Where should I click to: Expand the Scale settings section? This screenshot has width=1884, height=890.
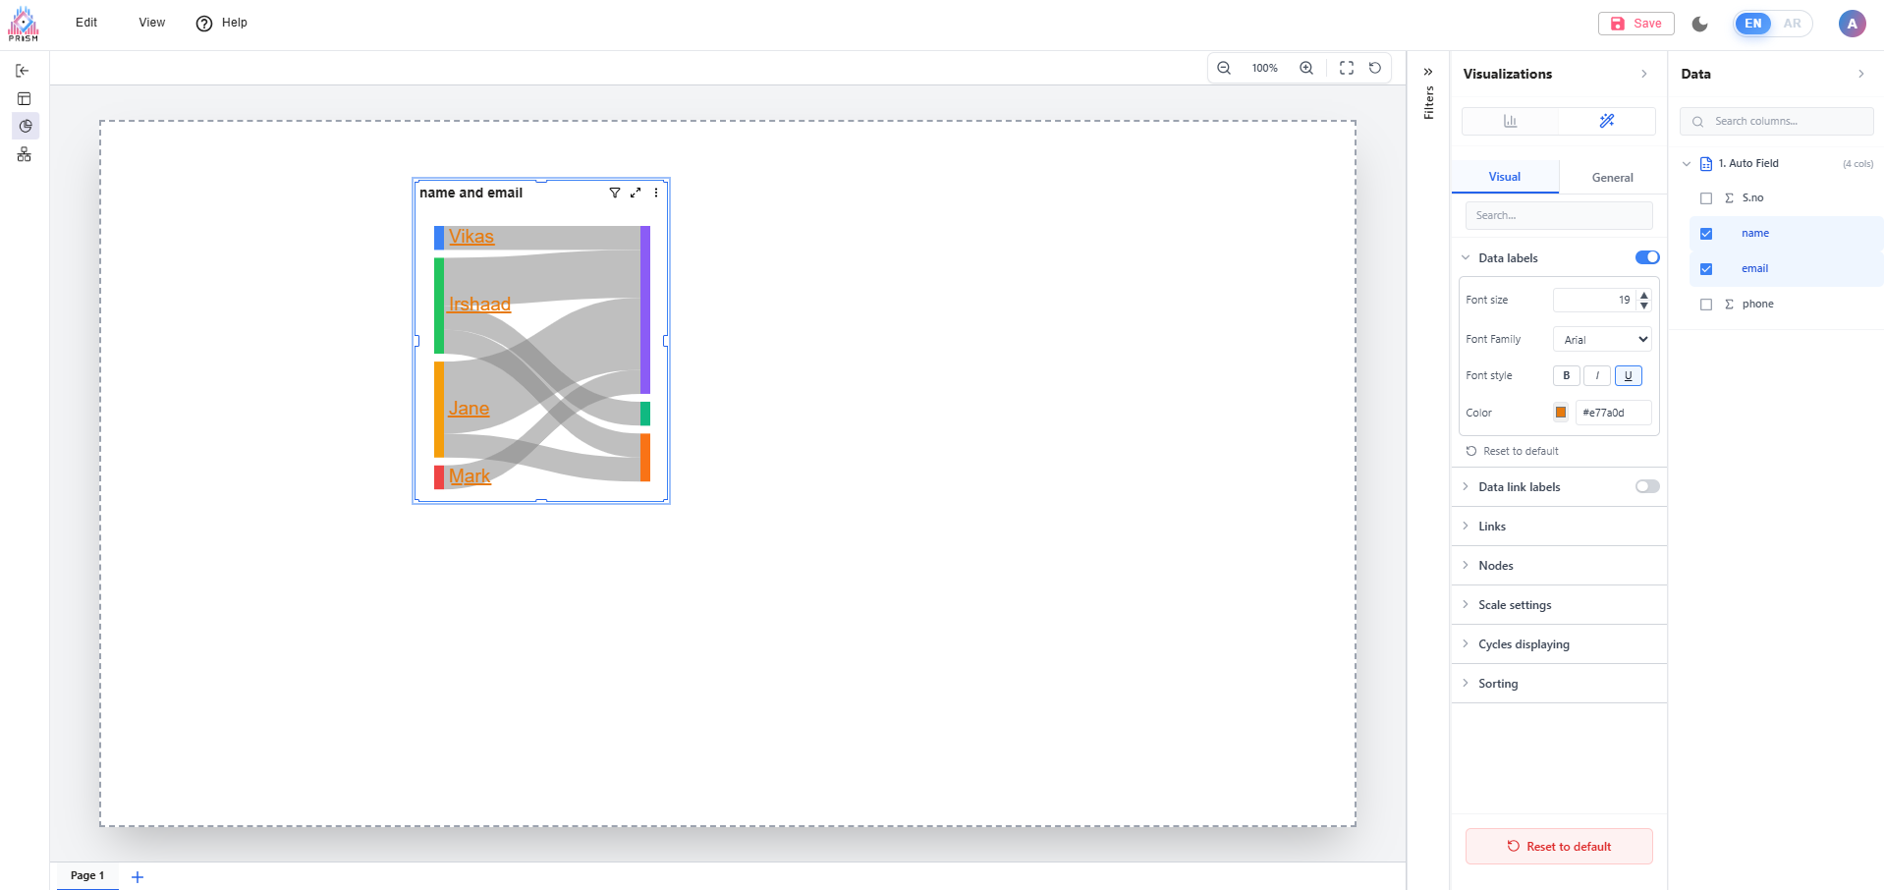(x=1515, y=605)
